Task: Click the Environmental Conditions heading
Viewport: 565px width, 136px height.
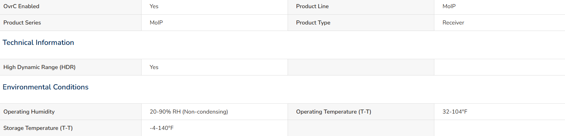Action: [45, 87]
